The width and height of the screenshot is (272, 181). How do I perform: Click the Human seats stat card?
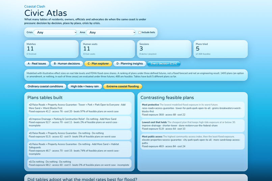click(x=108, y=49)
